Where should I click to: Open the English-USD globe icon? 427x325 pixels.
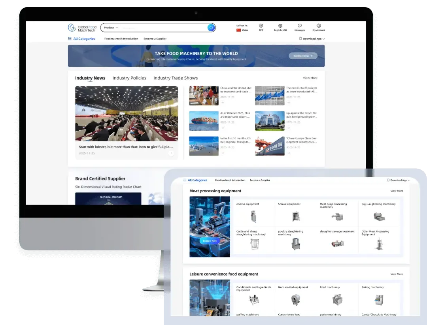[280, 26]
